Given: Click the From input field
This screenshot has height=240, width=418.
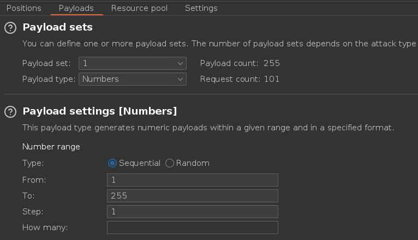Looking at the screenshot, I should 193,180.
